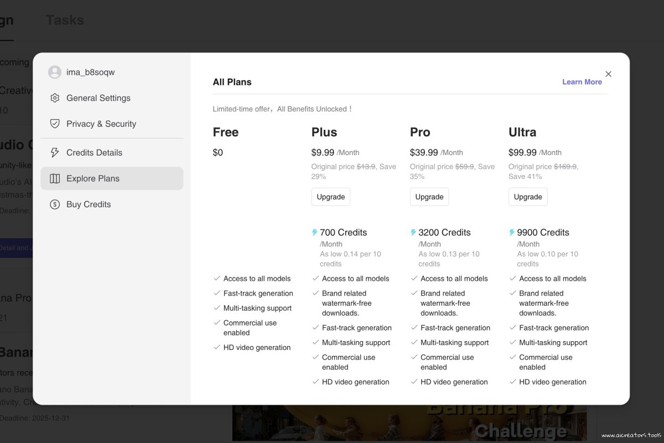Click the lightning icon beside 3200 Credits
Image resolution: width=664 pixels, height=443 pixels.
coord(413,233)
